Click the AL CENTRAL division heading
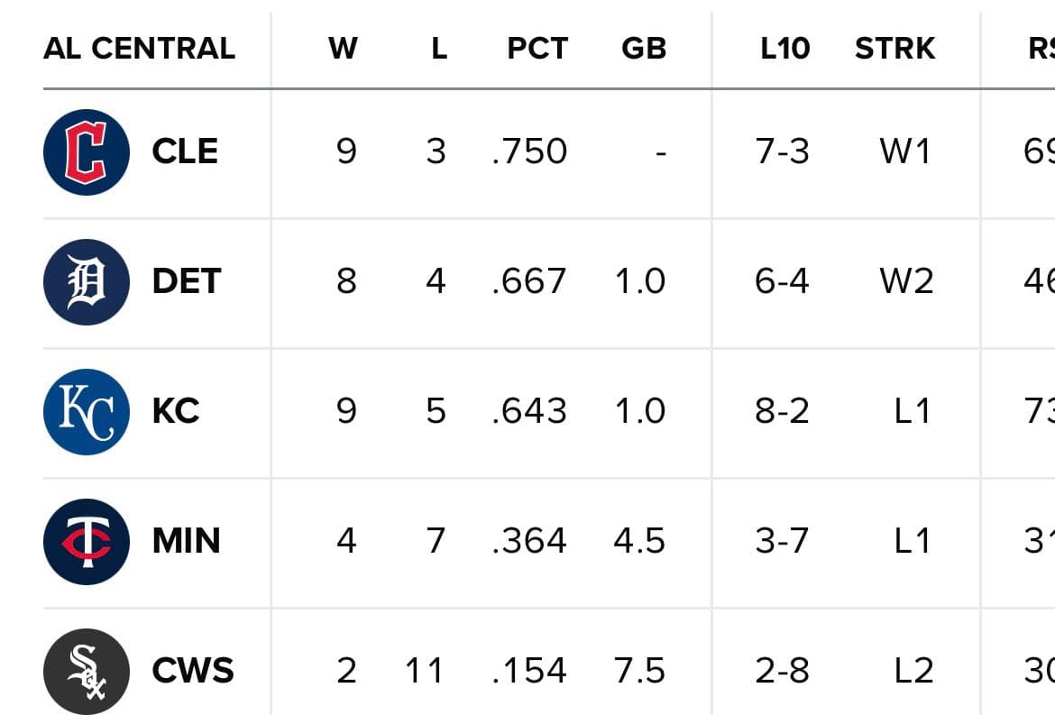The height and width of the screenshot is (715, 1055). click(x=139, y=48)
